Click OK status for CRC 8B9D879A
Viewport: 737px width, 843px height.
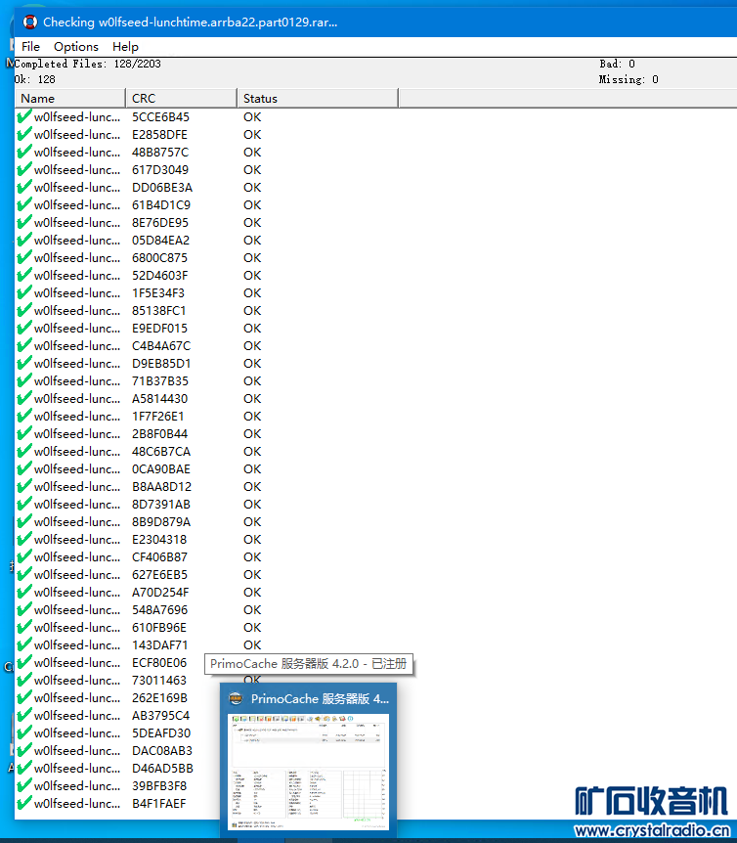coord(252,522)
